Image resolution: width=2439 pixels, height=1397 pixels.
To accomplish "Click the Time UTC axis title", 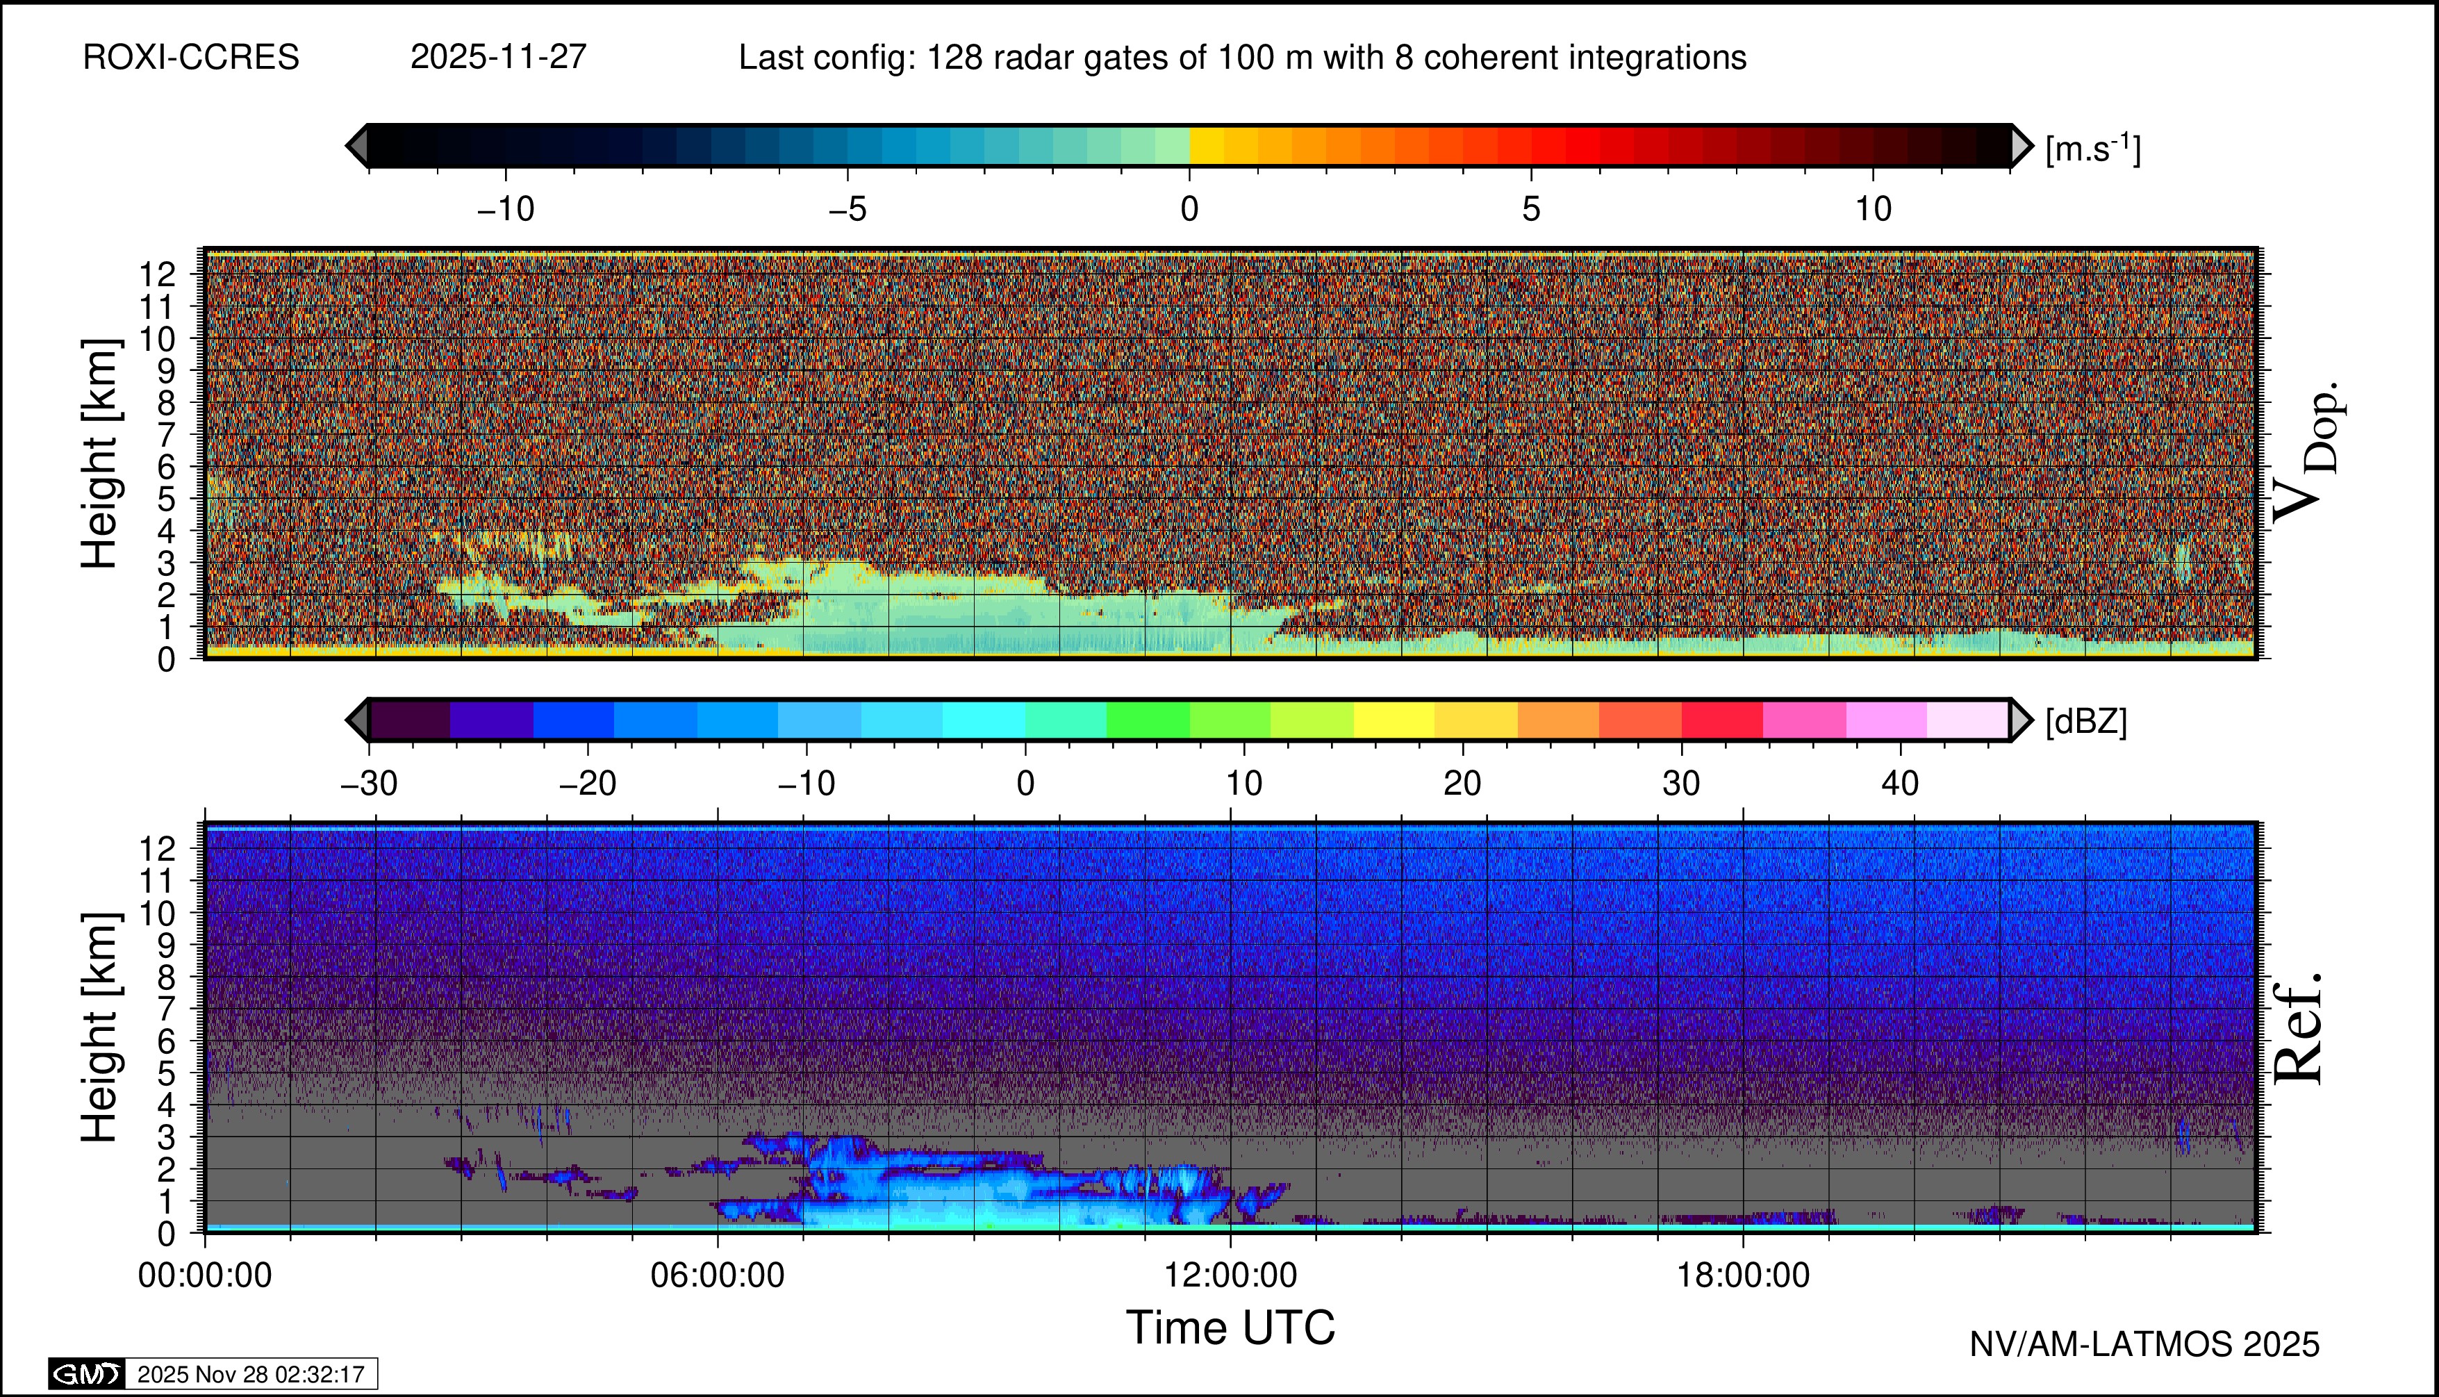I will [x=1230, y=1328].
